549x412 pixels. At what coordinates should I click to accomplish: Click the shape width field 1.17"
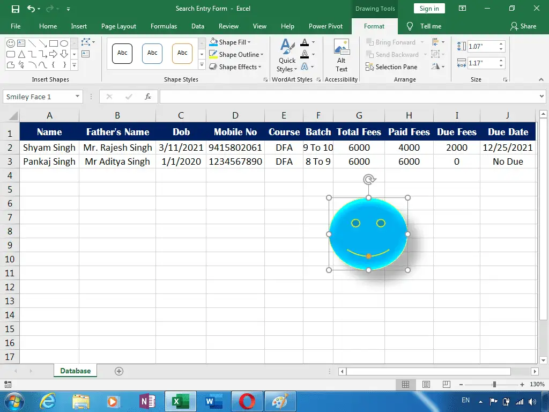[483, 63]
